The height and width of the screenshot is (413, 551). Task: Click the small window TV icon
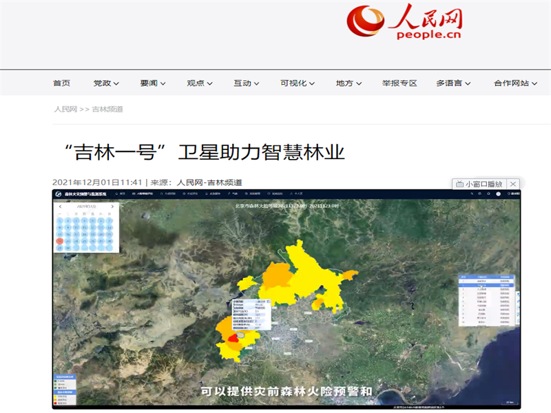[459, 184]
